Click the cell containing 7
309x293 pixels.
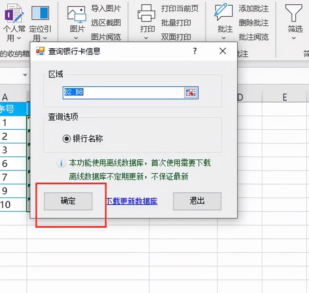click(13, 177)
